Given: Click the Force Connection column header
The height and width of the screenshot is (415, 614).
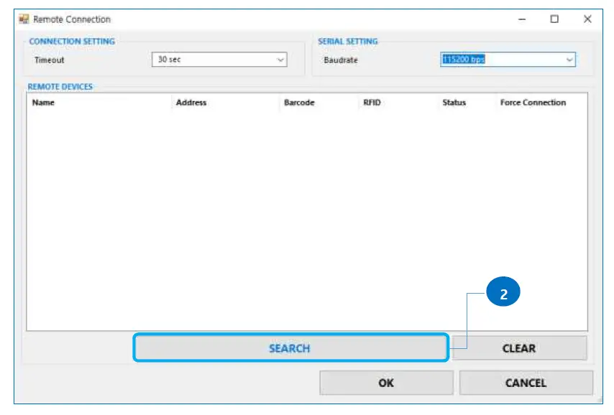Looking at the screenshot, I should tap(533, 103).
